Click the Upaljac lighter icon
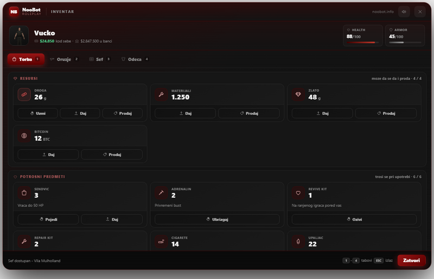 click(298, 242)
